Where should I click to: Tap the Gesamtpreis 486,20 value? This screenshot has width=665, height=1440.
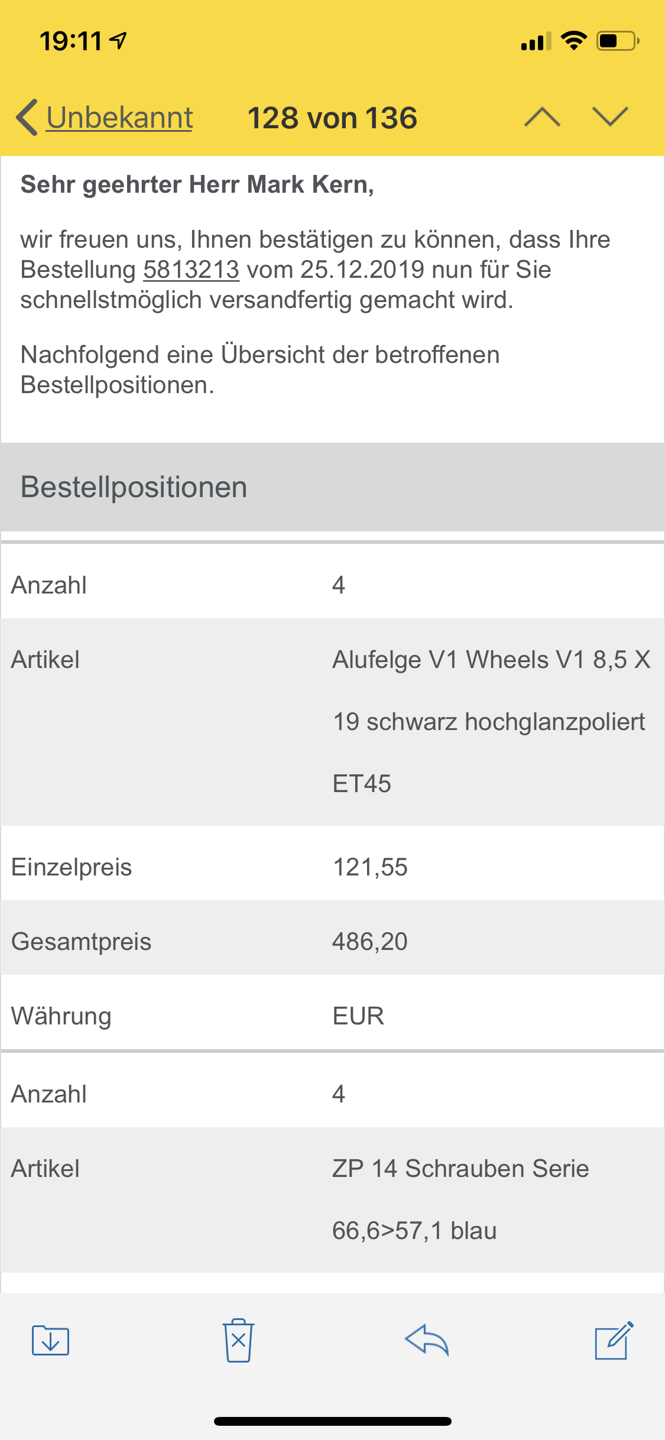coord(370,942)
